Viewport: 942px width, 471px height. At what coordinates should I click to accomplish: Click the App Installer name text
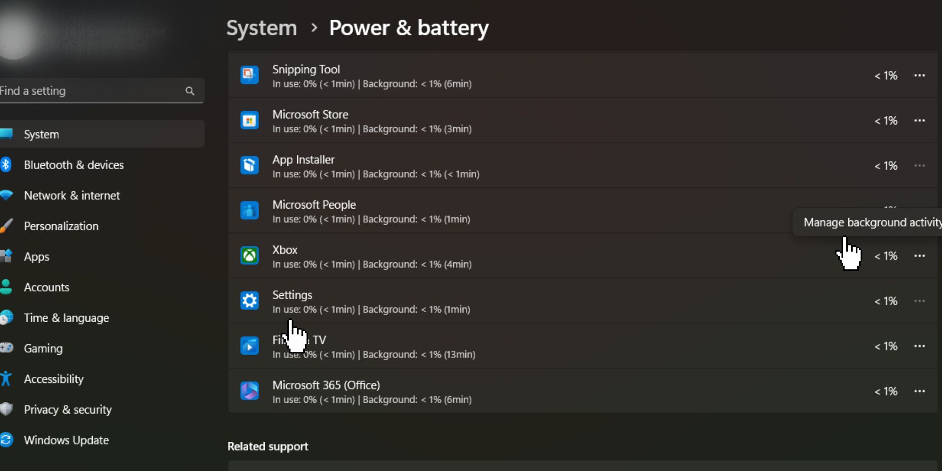tap(303, 160)
